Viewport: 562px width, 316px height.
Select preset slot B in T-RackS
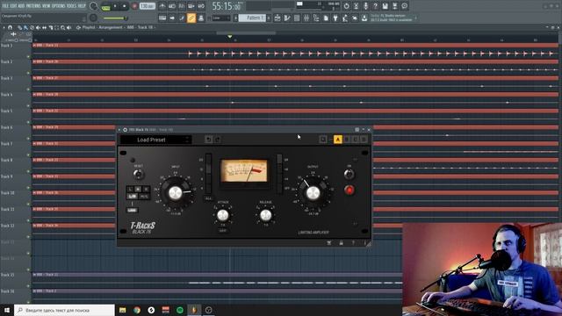[x=347, y=140]
